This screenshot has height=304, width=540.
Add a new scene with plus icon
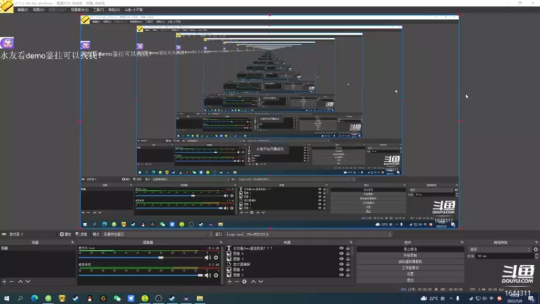coord(4,282)
